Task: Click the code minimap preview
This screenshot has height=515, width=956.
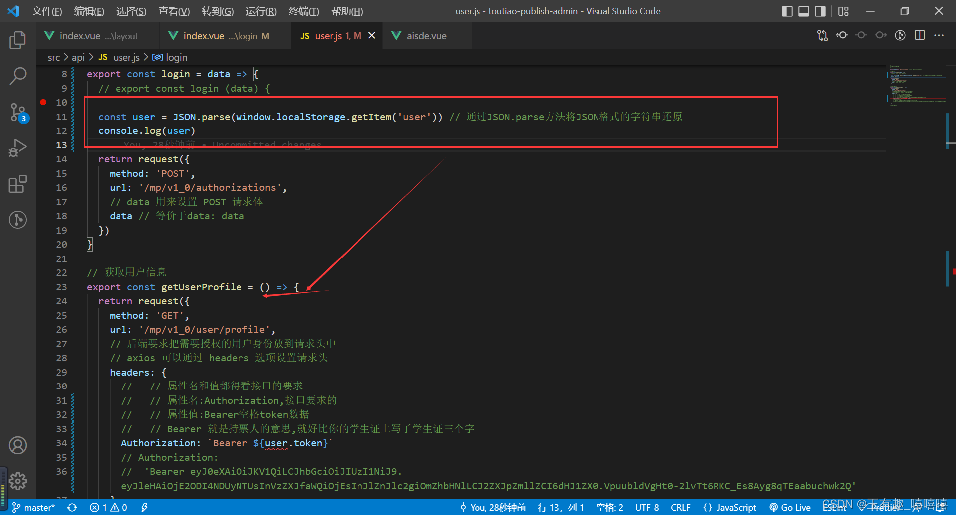Action: click(916, 85)
